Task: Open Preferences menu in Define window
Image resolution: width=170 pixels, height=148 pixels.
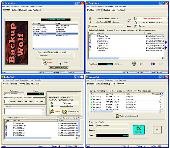Action: click(x=99, y=6)
